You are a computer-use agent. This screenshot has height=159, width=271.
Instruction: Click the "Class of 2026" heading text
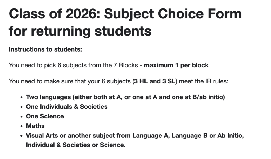point(53,14)
